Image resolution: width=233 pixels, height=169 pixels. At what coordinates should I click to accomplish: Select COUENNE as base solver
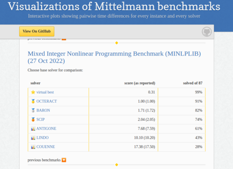point(46,147)
